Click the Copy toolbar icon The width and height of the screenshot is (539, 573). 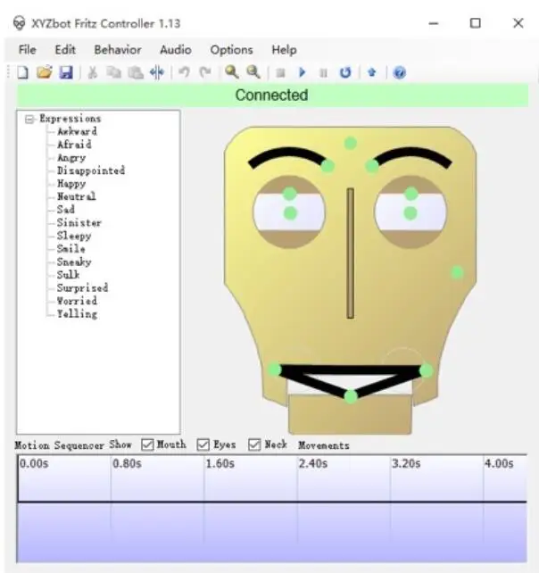click(113, 72)
